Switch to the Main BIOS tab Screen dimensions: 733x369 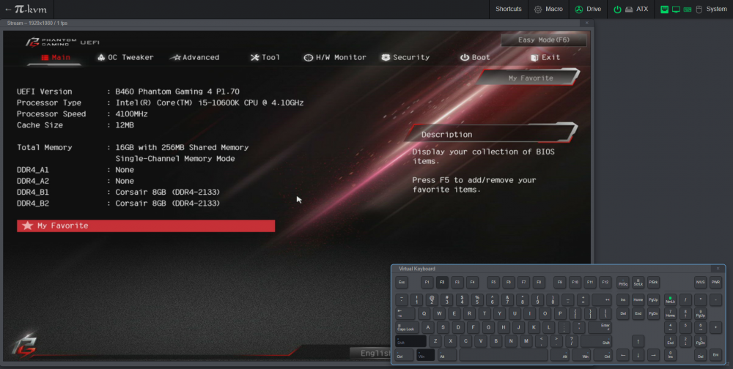coord(55,57)
